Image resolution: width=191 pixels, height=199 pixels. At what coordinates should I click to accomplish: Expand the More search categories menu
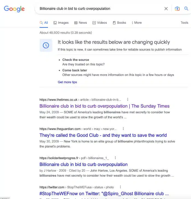137,23
